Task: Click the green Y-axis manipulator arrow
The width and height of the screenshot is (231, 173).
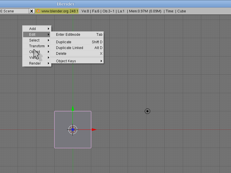Action: coord(73,109)
